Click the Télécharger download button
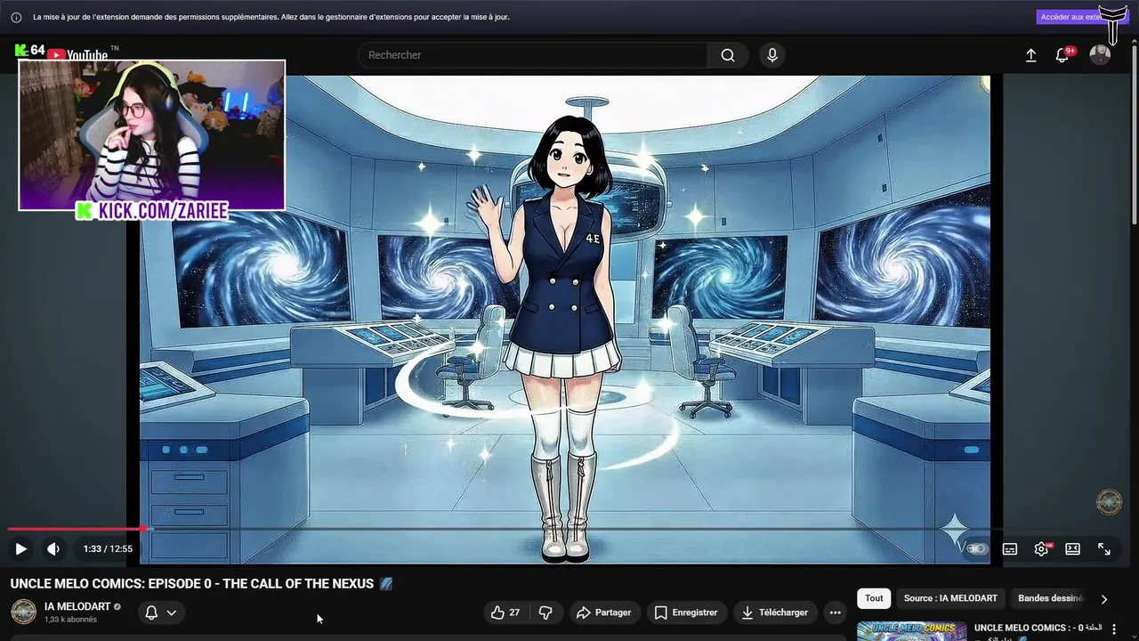Viewport: 1139px width, 641px height. [x=774, y=613]
